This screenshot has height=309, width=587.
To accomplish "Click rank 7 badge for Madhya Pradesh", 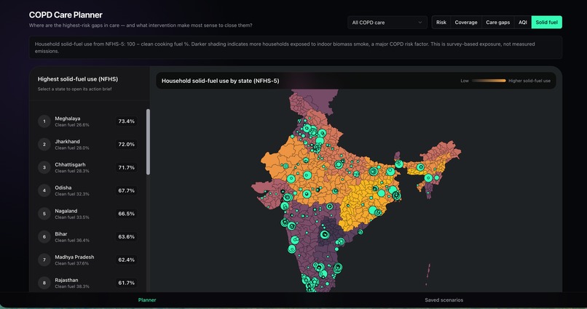I will click(44, 260).
